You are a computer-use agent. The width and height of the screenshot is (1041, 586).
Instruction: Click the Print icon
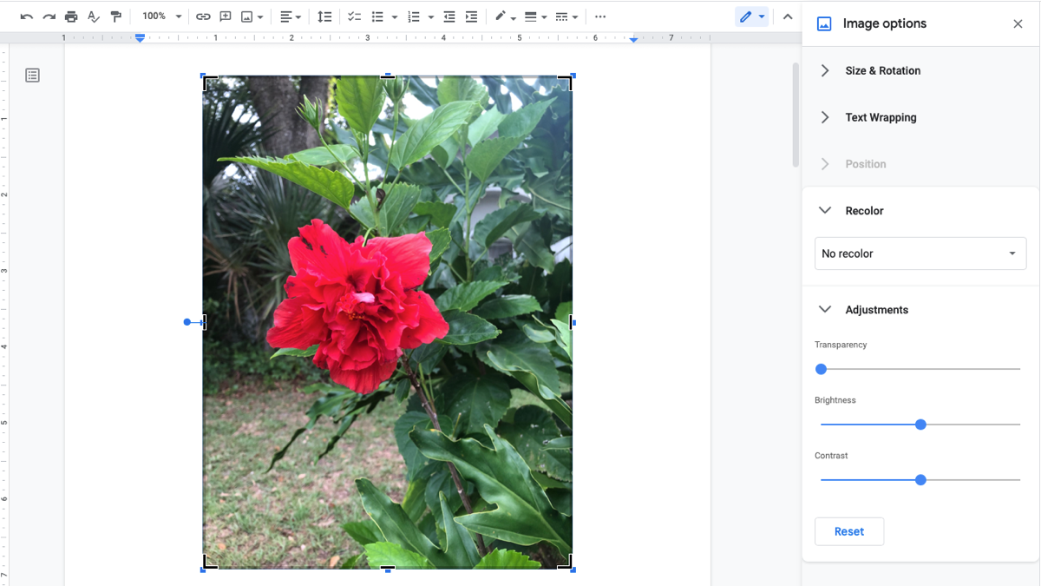70,16
